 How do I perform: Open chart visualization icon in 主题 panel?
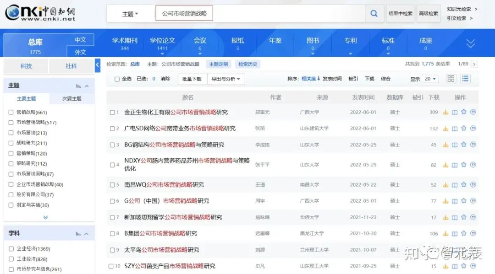point(78,86)
